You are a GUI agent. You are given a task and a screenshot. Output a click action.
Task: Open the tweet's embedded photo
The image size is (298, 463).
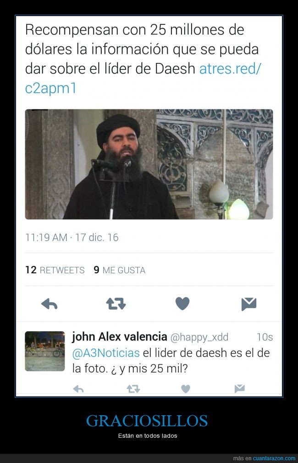[x=149, y=164]
